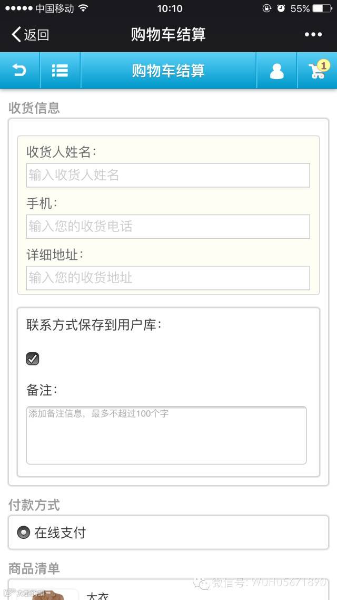Focus the 手机 phone number field
Screen dimensions: 337x600
pos(168,227)
